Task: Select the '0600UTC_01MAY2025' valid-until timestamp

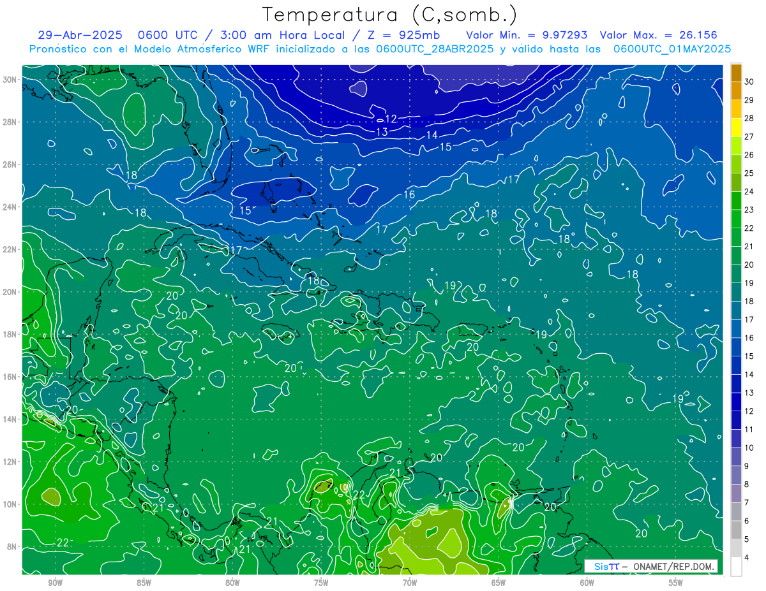Action: 672,49
